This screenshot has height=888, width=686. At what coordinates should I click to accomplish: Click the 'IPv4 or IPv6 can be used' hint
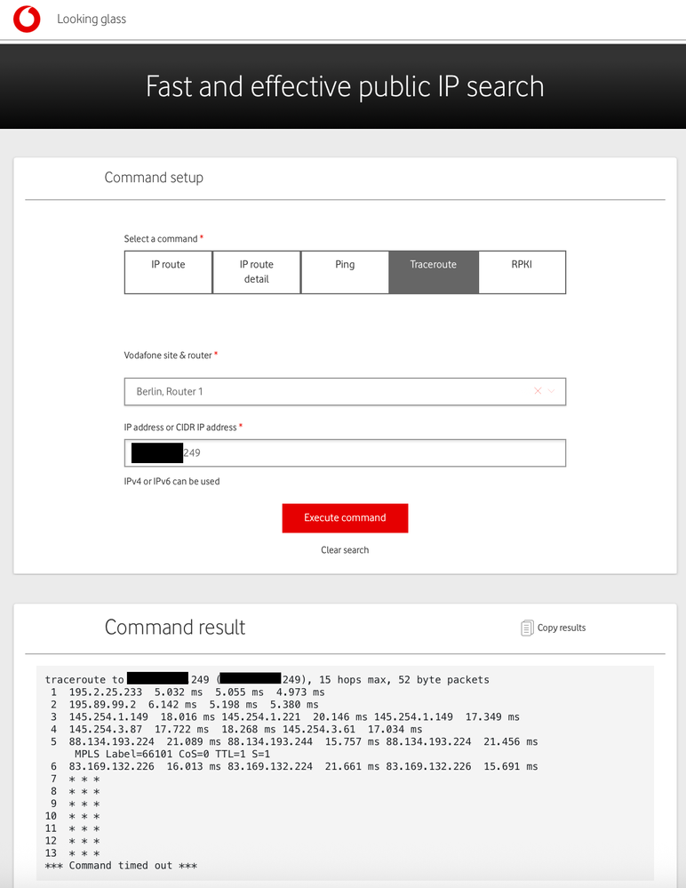[172, 482]
